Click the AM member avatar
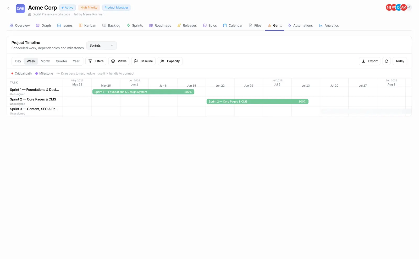Screen dimensions: 419x259 coord(404,8)
